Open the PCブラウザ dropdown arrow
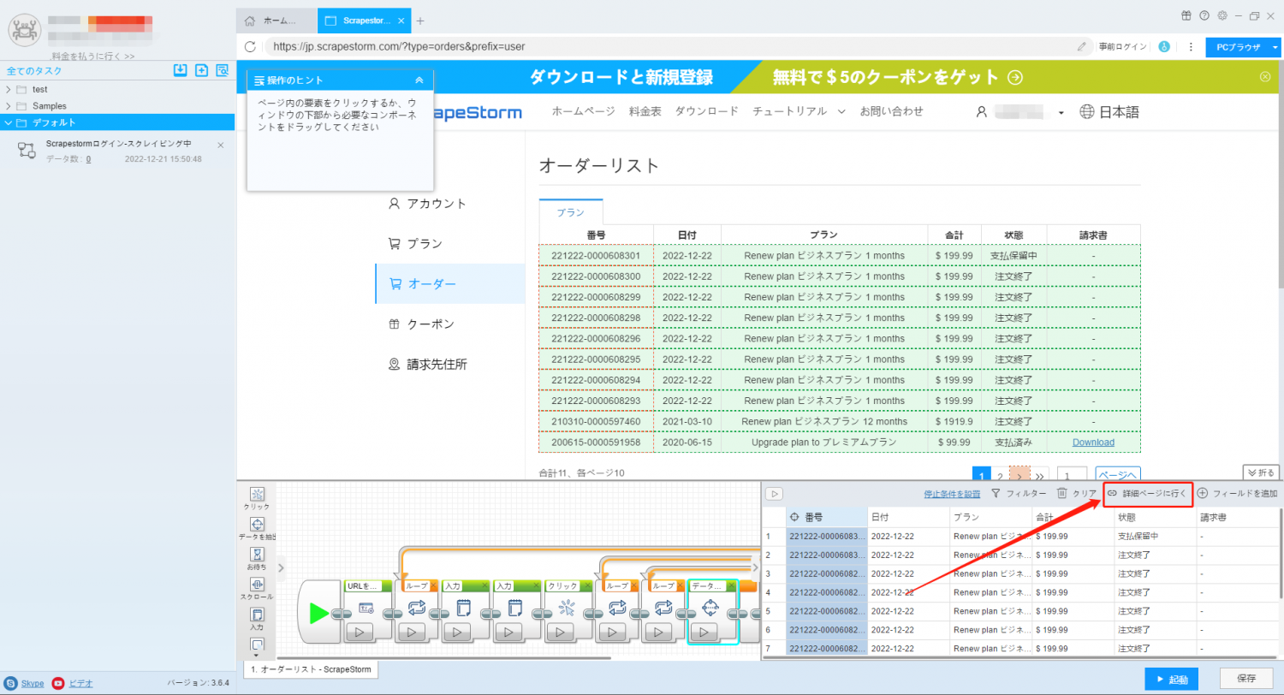 [x=1276, y=48]
